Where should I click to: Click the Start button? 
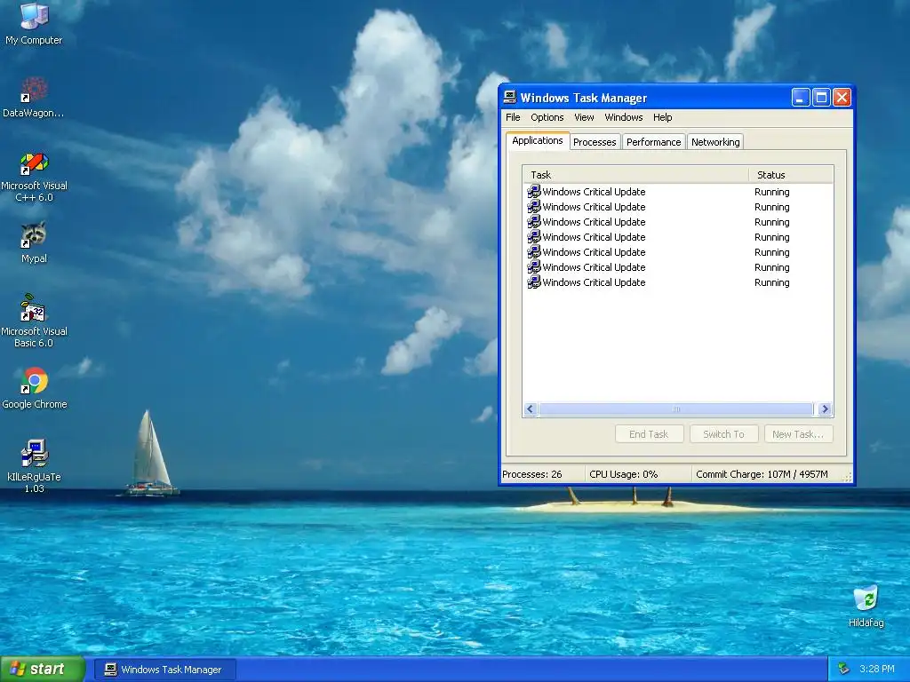pyautogui.click(x=42, y=669)
